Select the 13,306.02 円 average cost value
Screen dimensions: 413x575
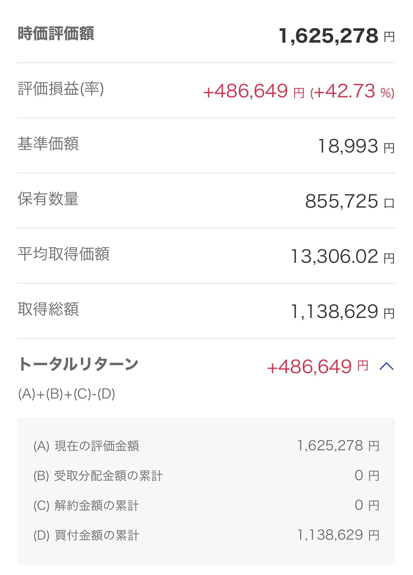point(342,257)
